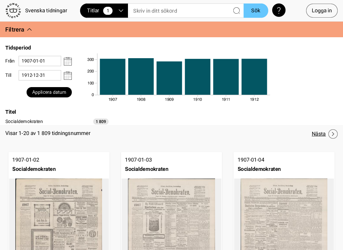Select the 1912 bar in histogram
The width and height of the screenshot is (343, 250).
pyautogui.click(x=254, y=77)
